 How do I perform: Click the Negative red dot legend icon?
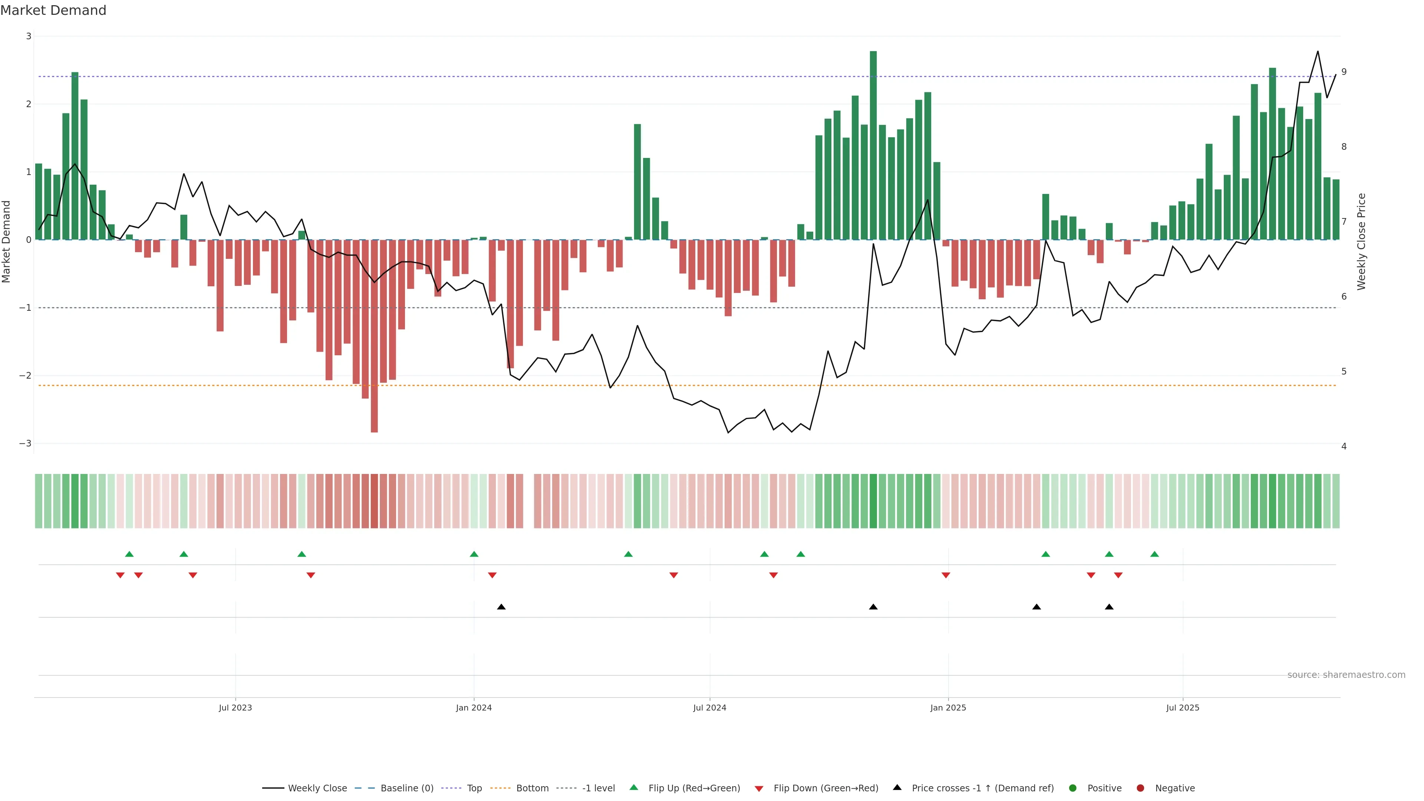pyautogui.click(x=1140, y=788)
